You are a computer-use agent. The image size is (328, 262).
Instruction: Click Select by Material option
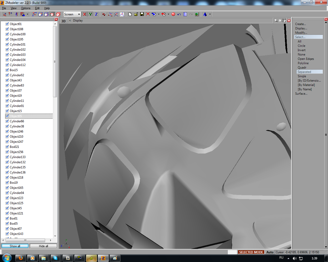pyautogui.click(x=306, y=85)
